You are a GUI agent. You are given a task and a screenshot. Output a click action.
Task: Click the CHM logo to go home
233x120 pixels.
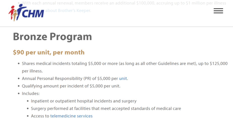pos(26,13)
